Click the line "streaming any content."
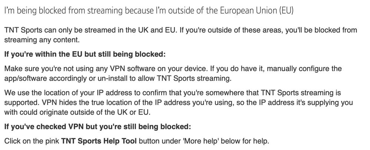The image size is (370, 150). (42, 40)
